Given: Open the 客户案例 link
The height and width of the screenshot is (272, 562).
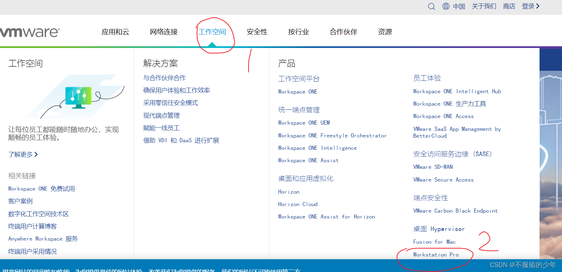Looking at the screenshot, I should tap(20, 201).
